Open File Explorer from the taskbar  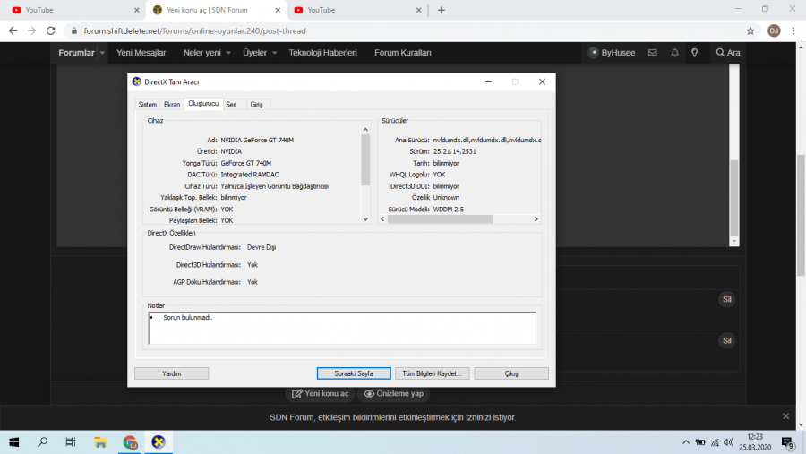tap(100, 442)
